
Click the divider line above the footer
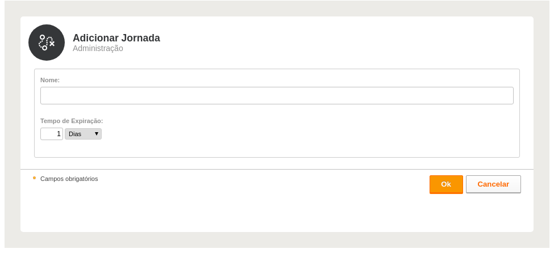[277, 170]
